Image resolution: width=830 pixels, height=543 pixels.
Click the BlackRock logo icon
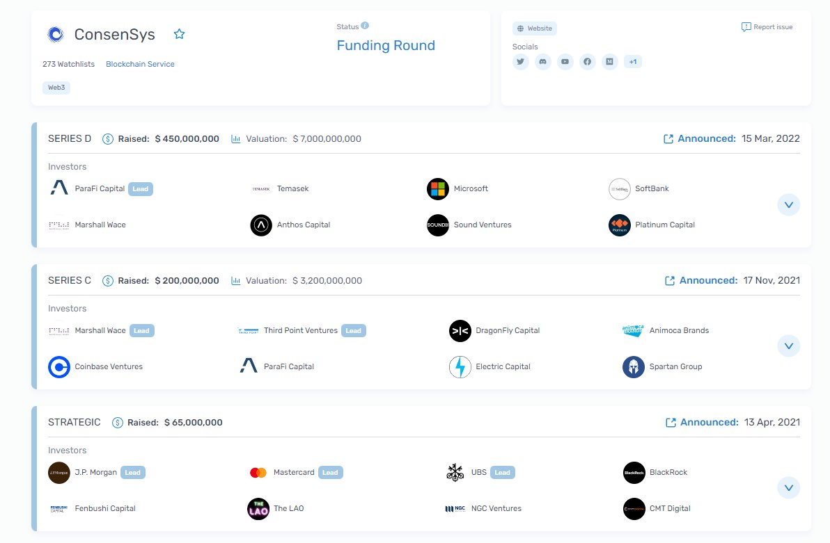(634, 473)
